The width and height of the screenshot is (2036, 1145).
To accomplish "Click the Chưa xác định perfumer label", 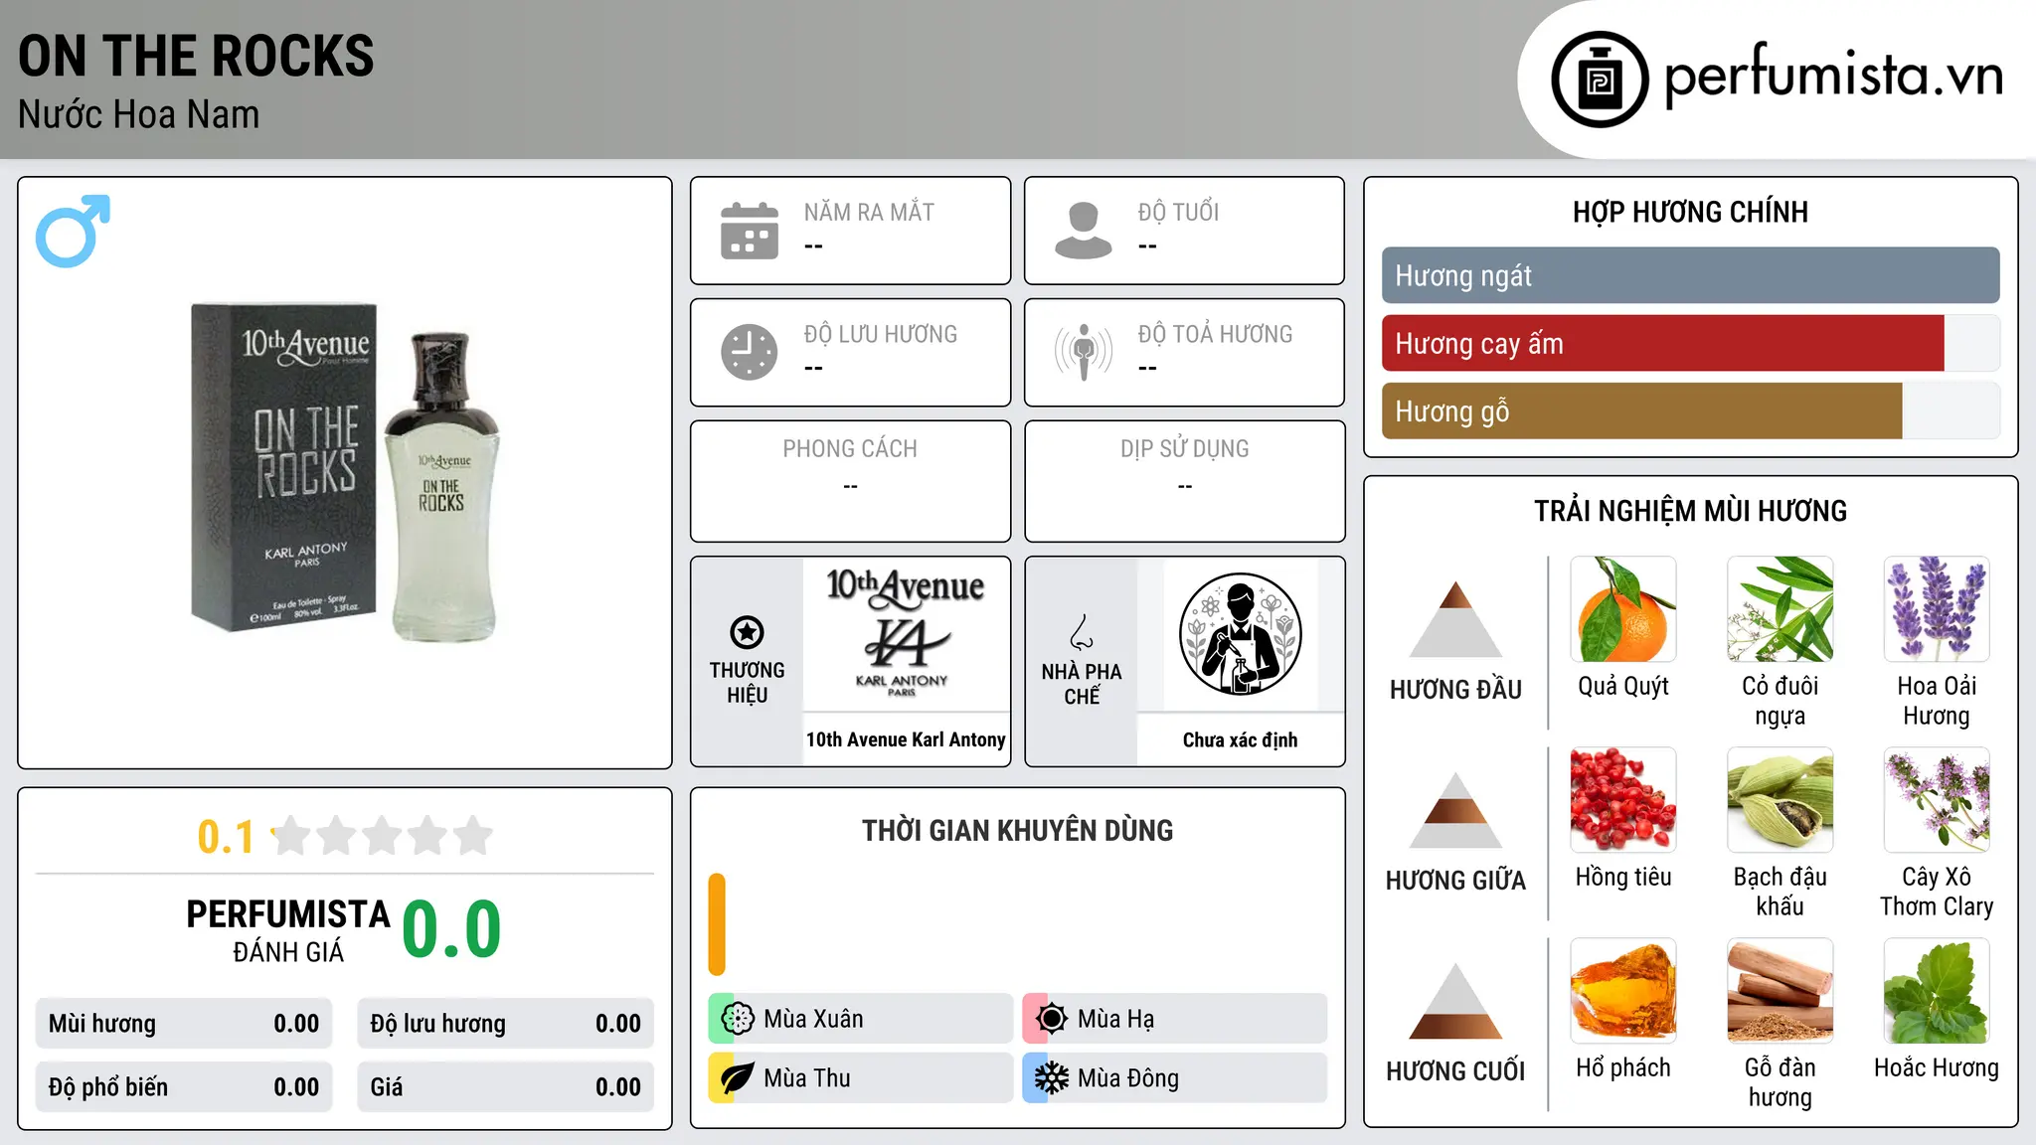I will click(1240, 739).
